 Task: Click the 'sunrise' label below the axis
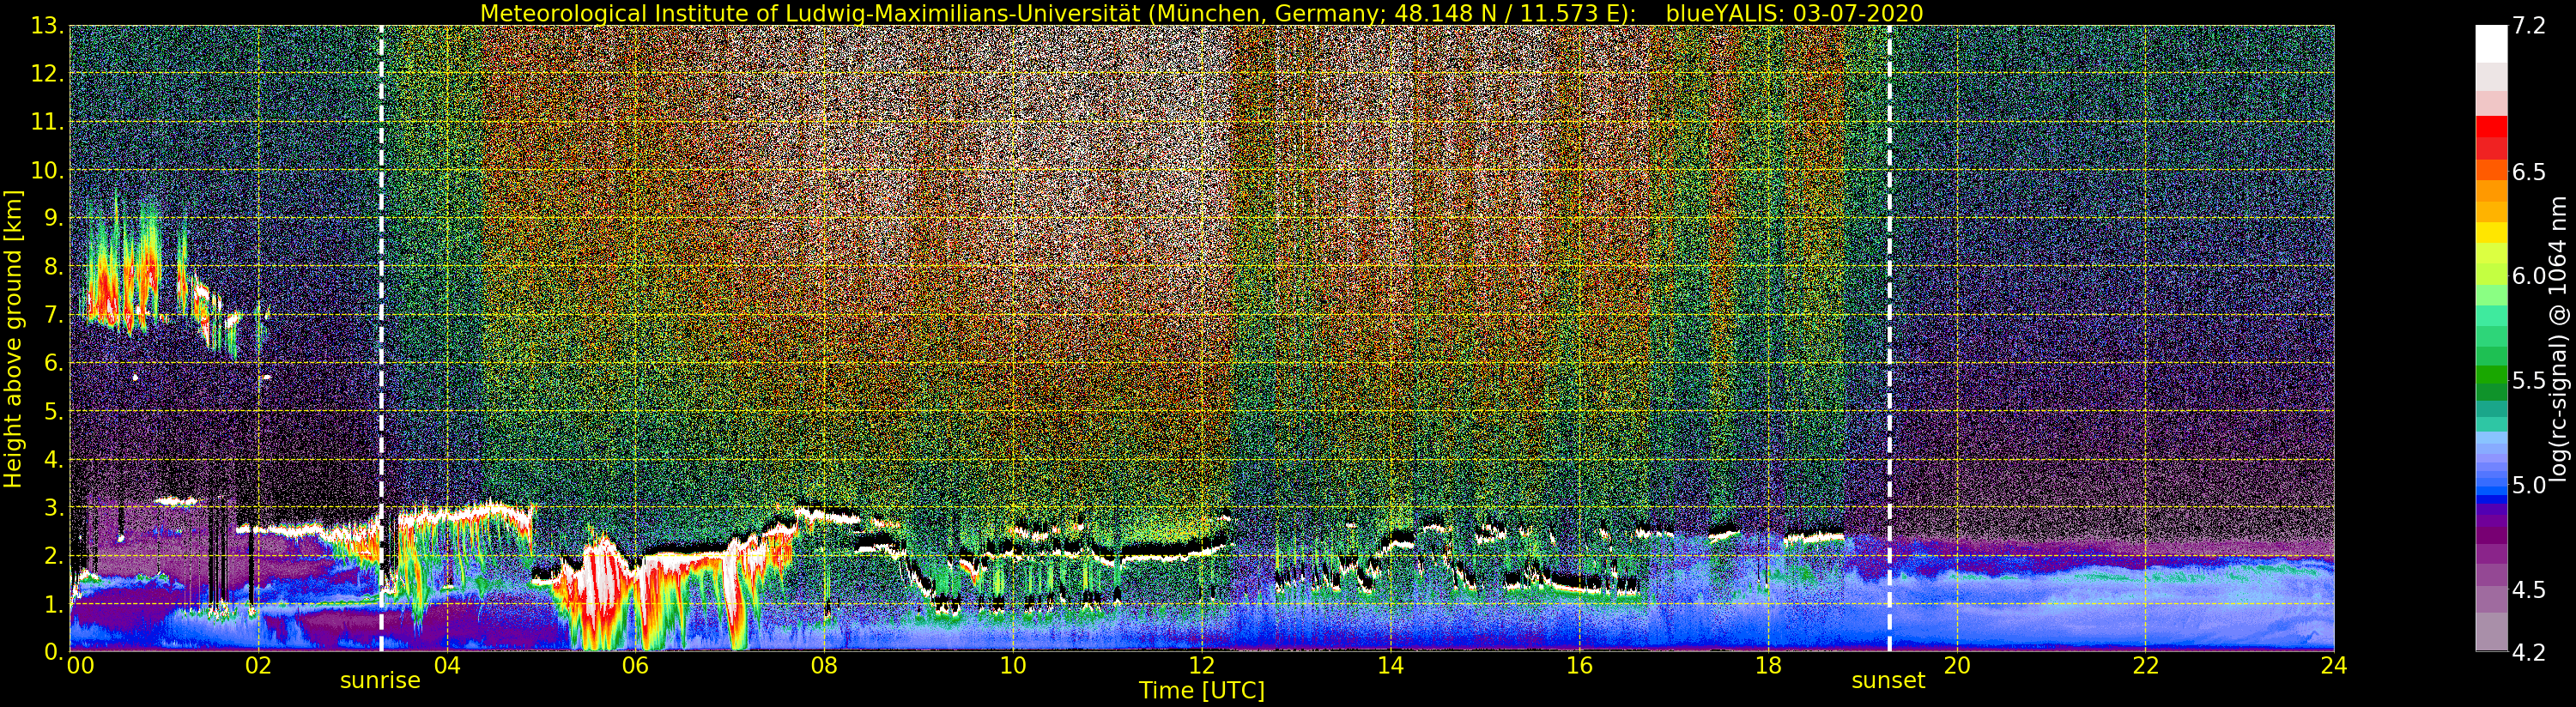click(380, 681)
